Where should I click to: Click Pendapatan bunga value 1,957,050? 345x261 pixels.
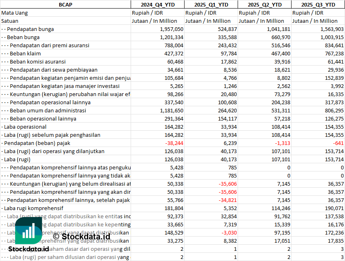[x=171, y=29]
